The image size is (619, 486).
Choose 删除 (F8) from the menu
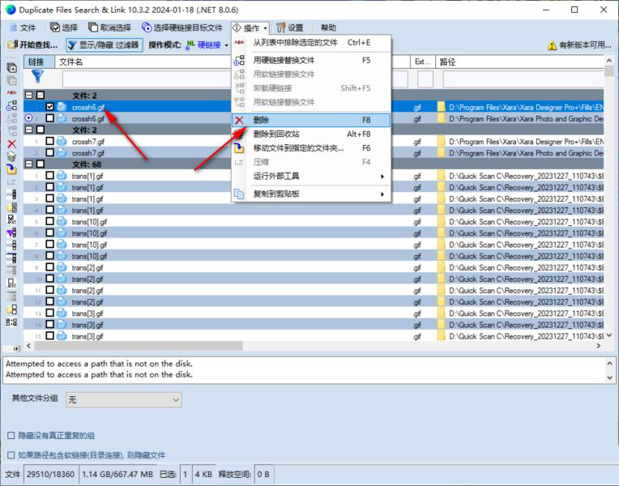coord(311,120)
